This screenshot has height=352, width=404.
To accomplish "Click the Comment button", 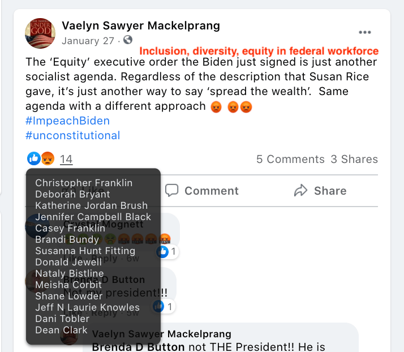I will click(x=202, y=191).
